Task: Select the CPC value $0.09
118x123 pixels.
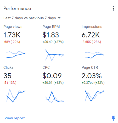Action: tap(52, 76)
